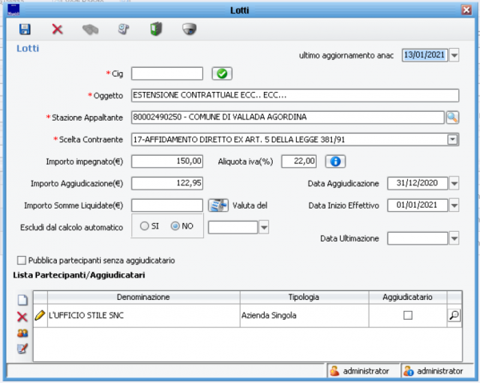Check Pubblica partecipanti senza aggiudicatario
Image resolution: width=480 pixels, height=383 pixels.
[22, 260]
